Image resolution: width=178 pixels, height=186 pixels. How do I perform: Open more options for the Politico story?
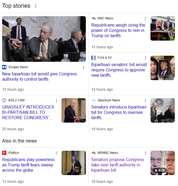(x=56, y=153)
